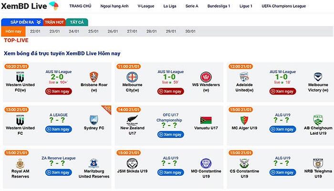Click Xem ngay for Royal AM Reserves match
334x191 pixels.
pyautogui.click(x=59, y=172)
